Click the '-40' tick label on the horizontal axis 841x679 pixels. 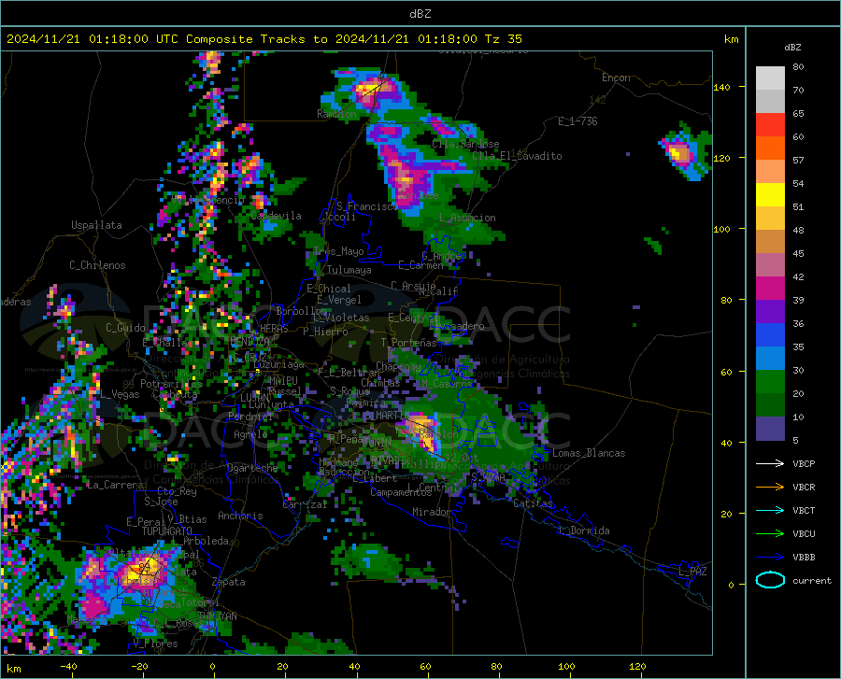point(68,666)
